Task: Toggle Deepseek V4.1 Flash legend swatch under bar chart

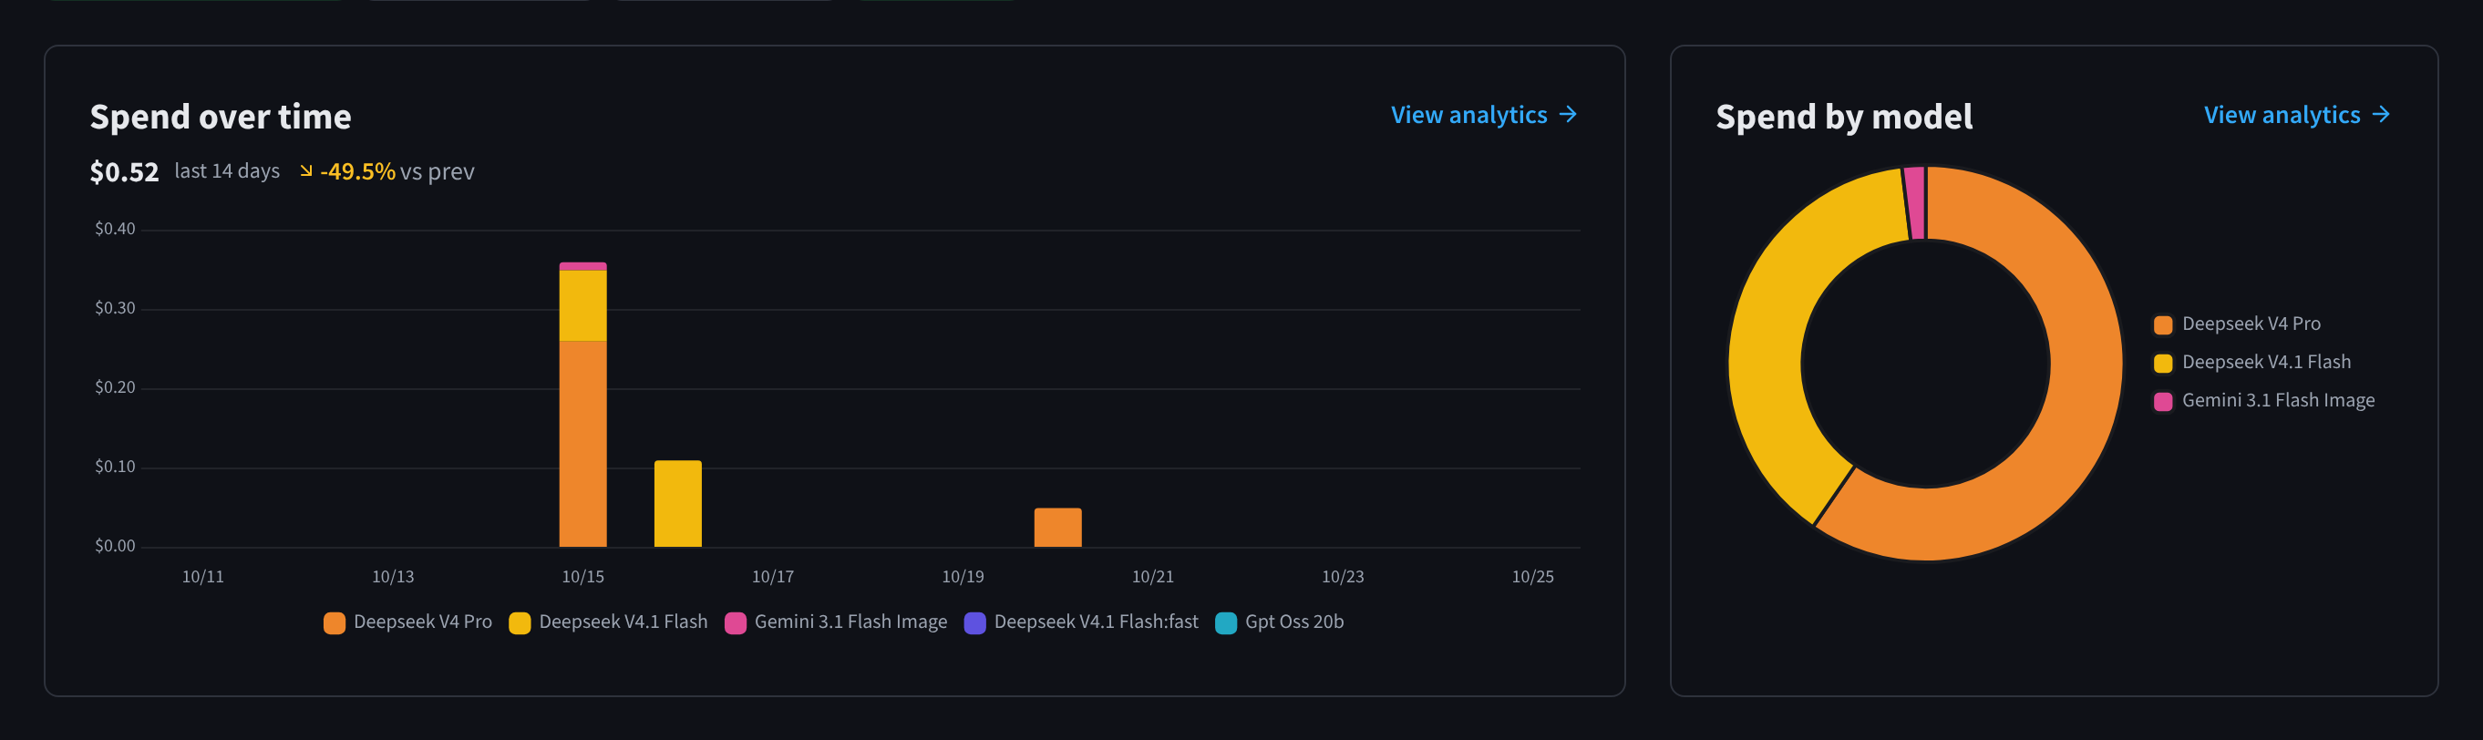Action: point(520,622)
